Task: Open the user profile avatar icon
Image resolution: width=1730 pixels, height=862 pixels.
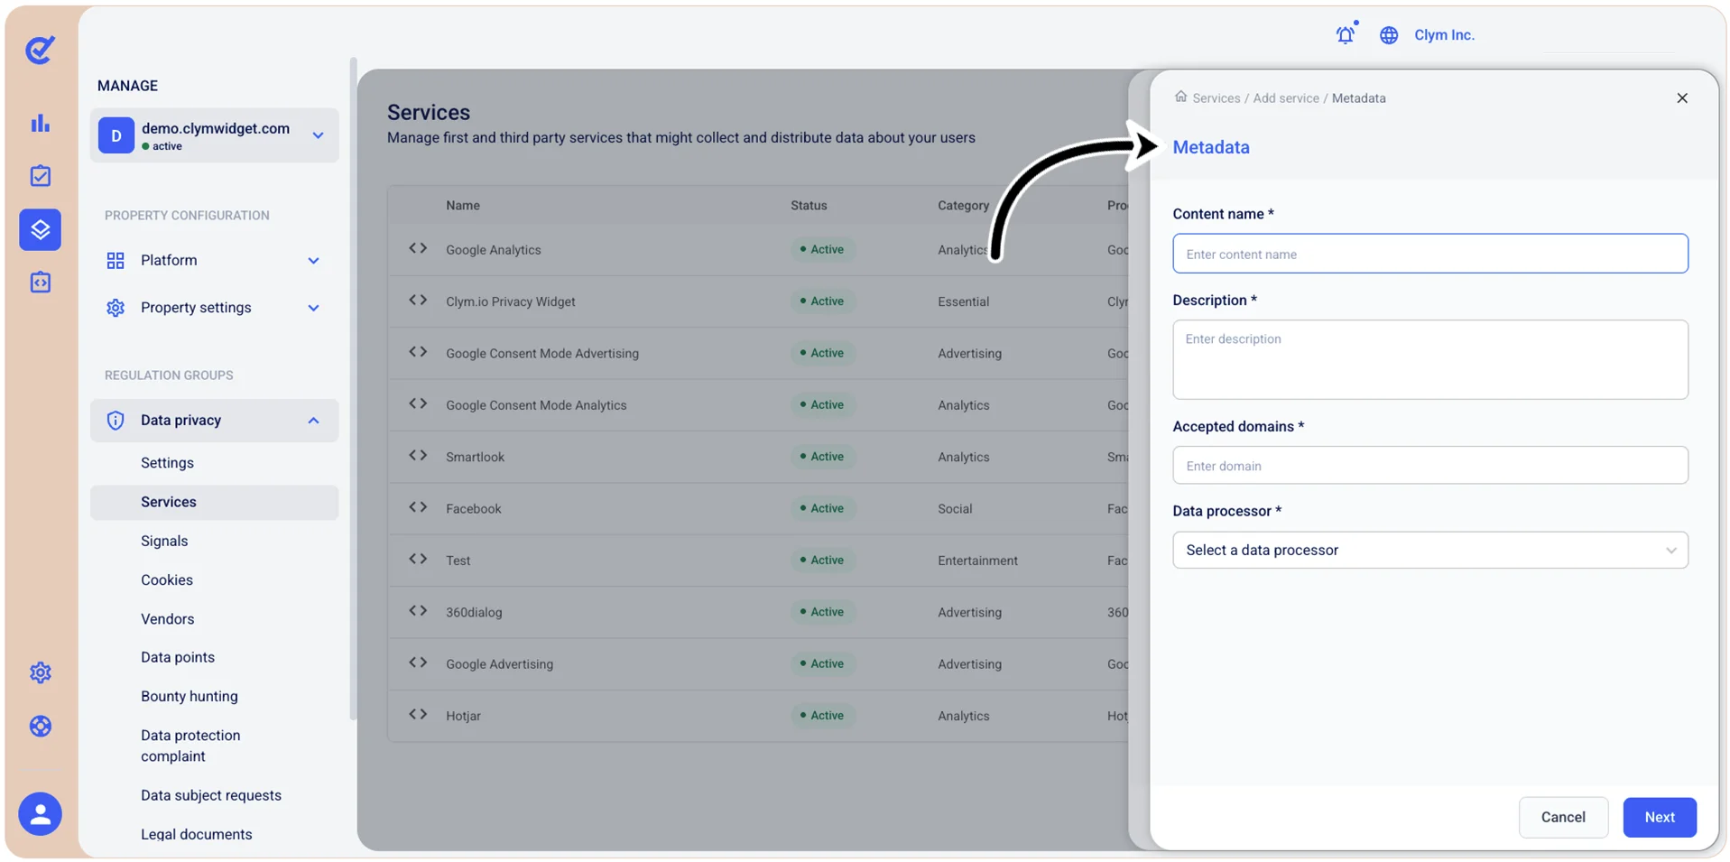Action: pyautogui.click(x=40, y=814)
